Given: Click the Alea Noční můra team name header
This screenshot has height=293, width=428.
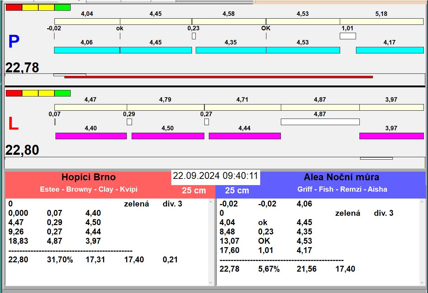Looking at the screenshot, I should 341,177.
